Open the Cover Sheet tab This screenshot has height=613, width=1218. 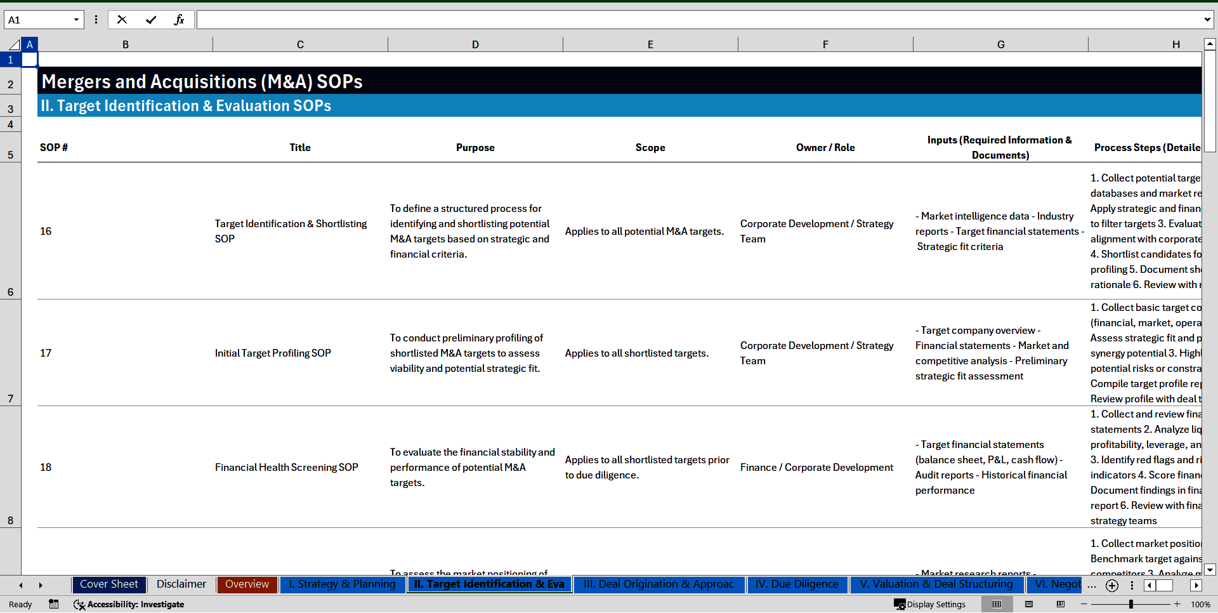(x=109, y=584)
